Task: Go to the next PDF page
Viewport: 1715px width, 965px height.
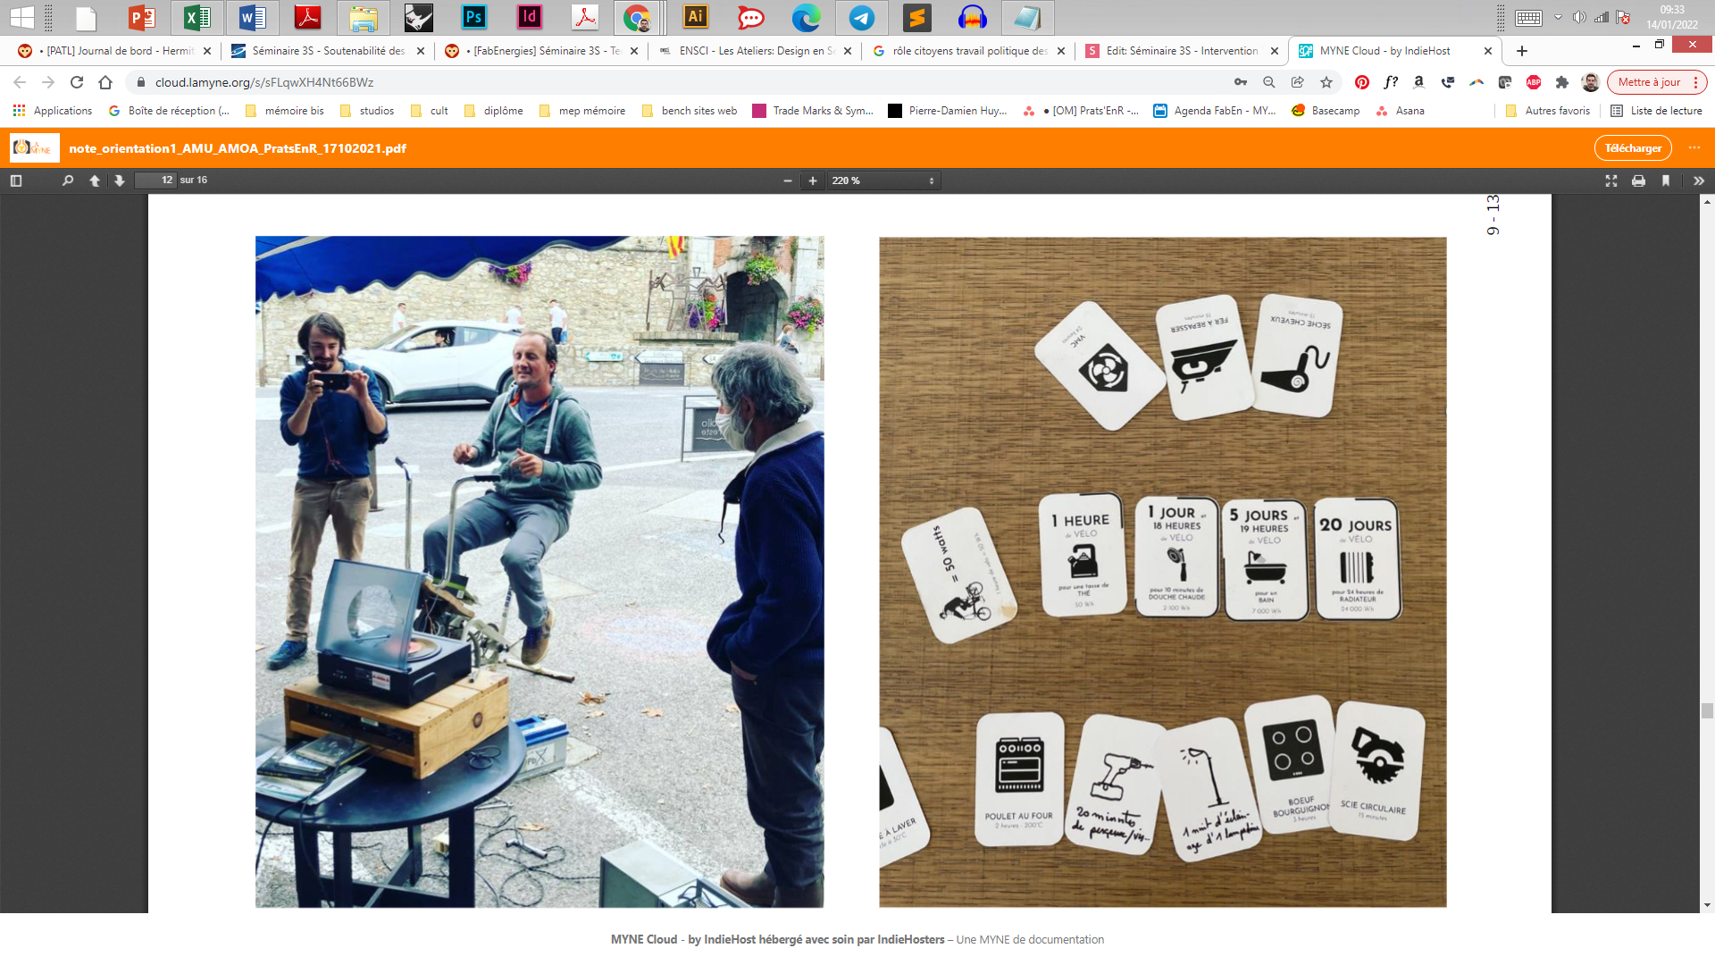Action: pyautogui.click(x=120, y=180)
